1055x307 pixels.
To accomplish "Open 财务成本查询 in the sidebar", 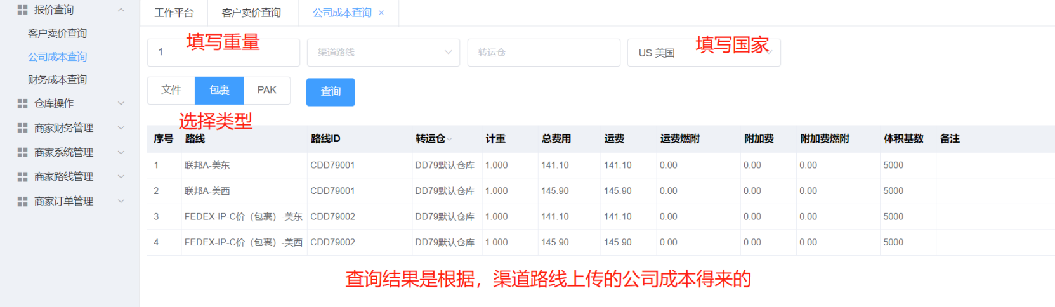I will [x=57, y=80].
